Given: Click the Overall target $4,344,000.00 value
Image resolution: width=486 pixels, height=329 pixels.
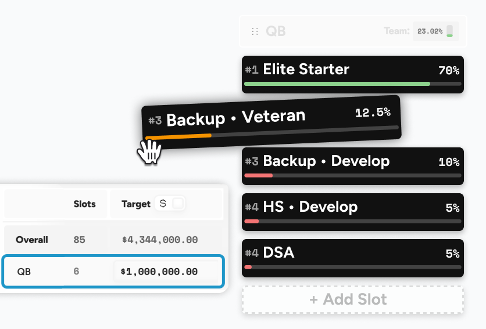Looking at the screenshot, I should click(x=159, y=240).
